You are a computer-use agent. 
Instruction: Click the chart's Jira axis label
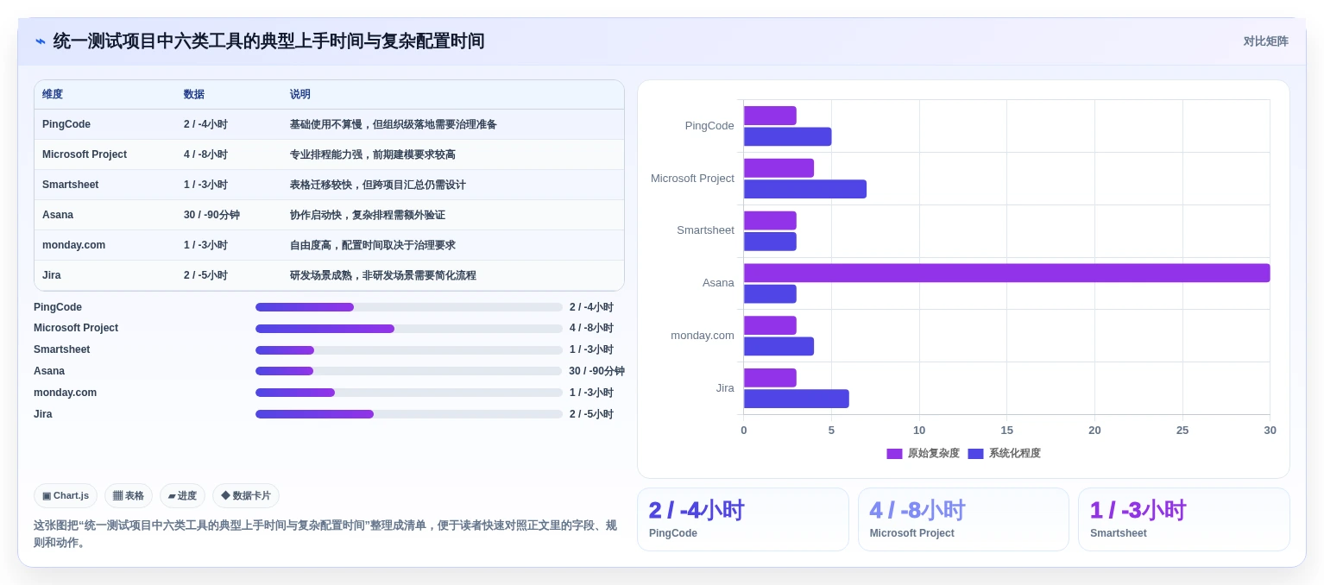pos(725,388)
